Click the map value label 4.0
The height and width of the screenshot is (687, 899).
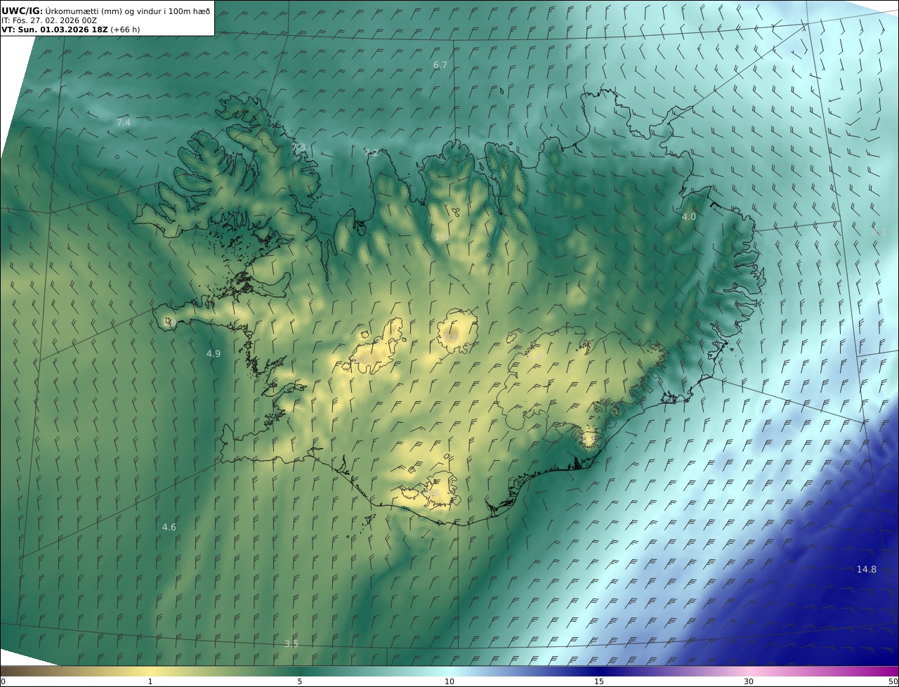[689, 216]
